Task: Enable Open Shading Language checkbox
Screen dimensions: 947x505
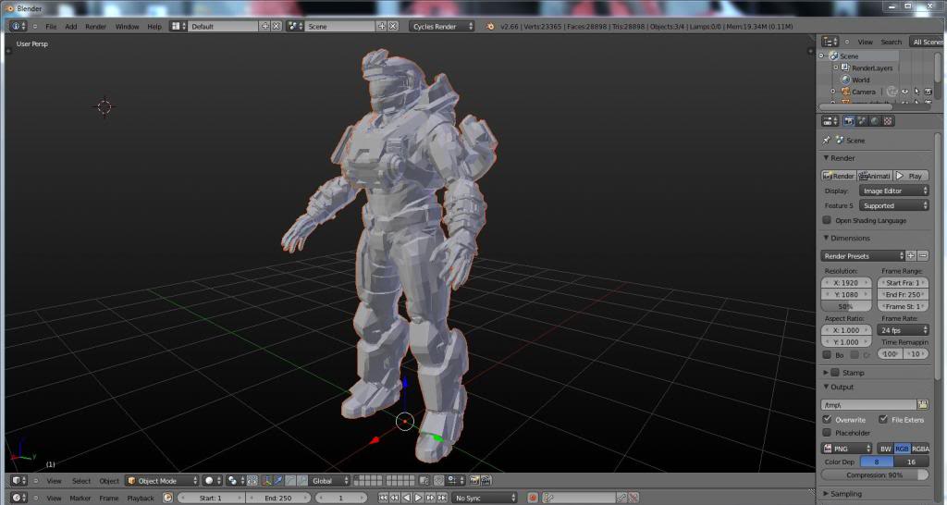Action: coord(827,220)
